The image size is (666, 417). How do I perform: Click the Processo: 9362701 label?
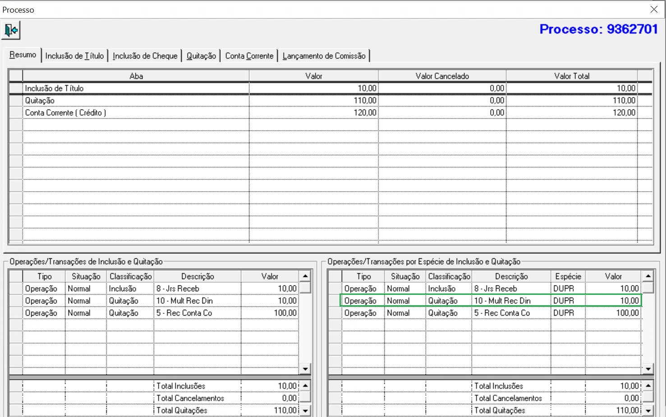point(599,29)
